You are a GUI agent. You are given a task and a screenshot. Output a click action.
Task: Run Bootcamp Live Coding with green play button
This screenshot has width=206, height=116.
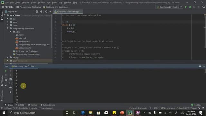186,7
